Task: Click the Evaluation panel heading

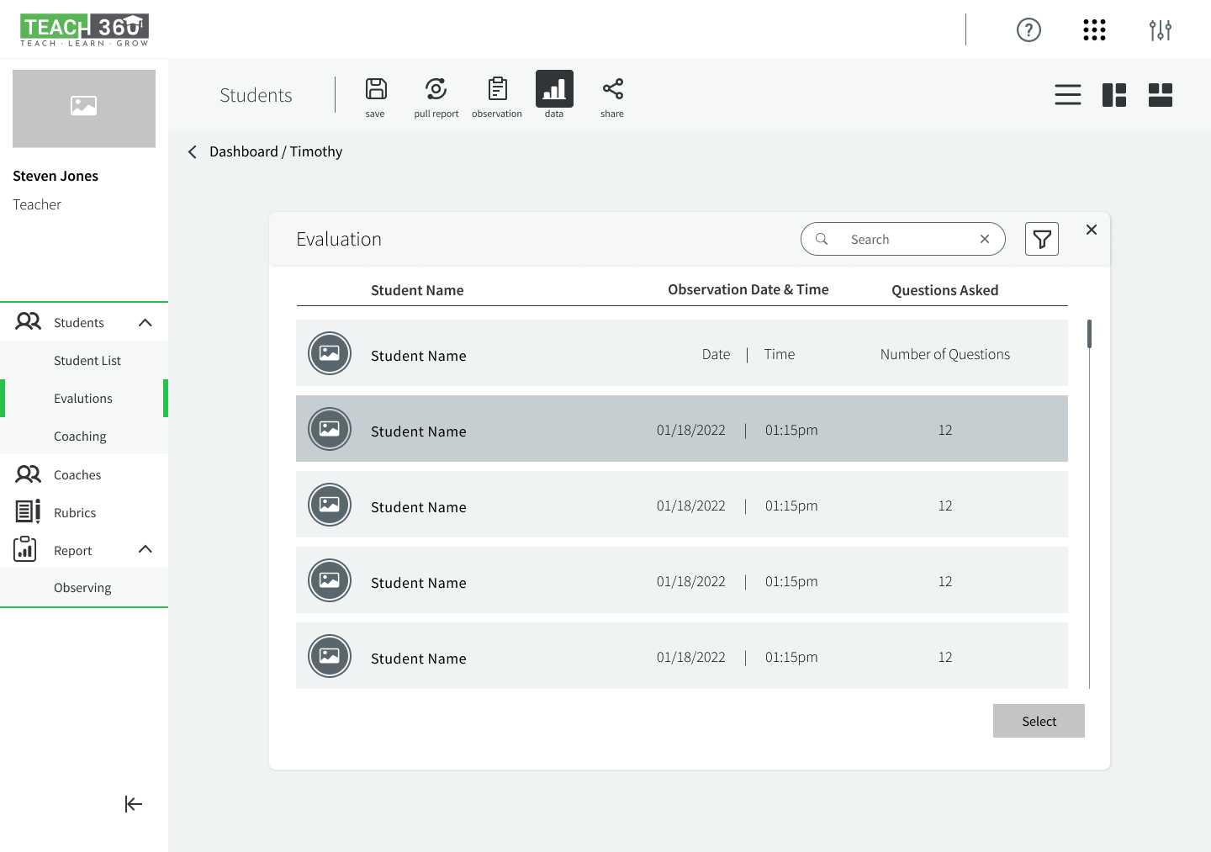Action: (339, 239)
